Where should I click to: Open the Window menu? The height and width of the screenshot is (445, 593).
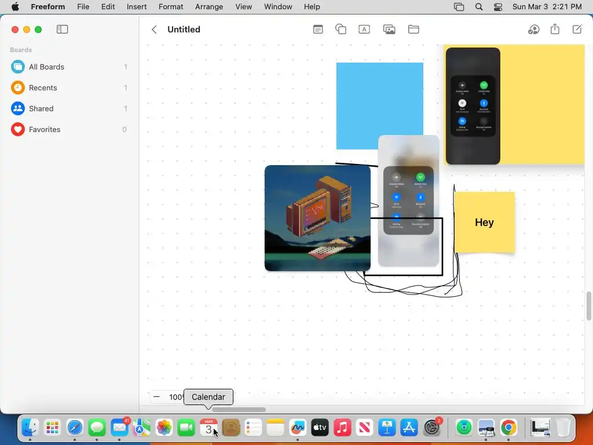(x=278, y=7)
